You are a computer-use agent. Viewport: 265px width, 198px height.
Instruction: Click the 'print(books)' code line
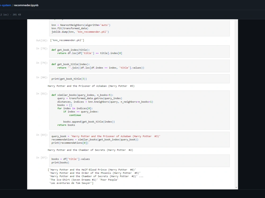60,163
